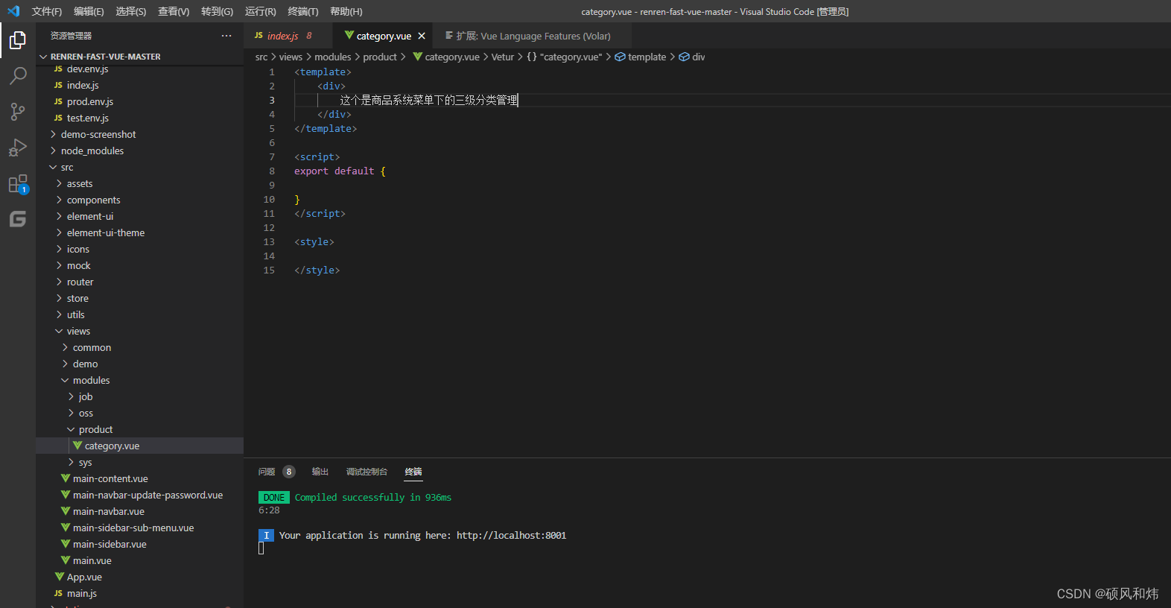Expand the element-ui-theme folder
This screenshot has height=608, width=1171.
140,232
